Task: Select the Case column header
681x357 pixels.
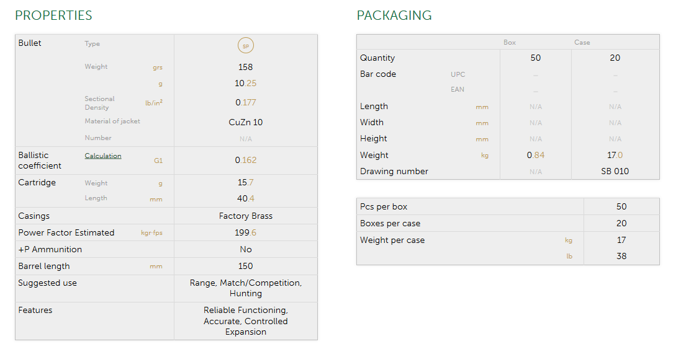Action: tap(582, 42)
